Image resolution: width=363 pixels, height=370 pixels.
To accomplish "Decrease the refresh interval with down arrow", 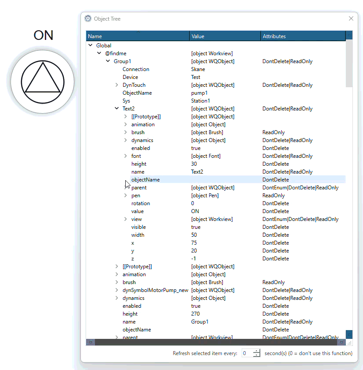I will pos(257,356).
